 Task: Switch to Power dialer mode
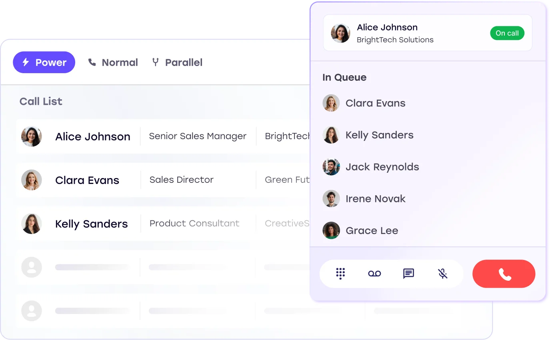(44, 62)
